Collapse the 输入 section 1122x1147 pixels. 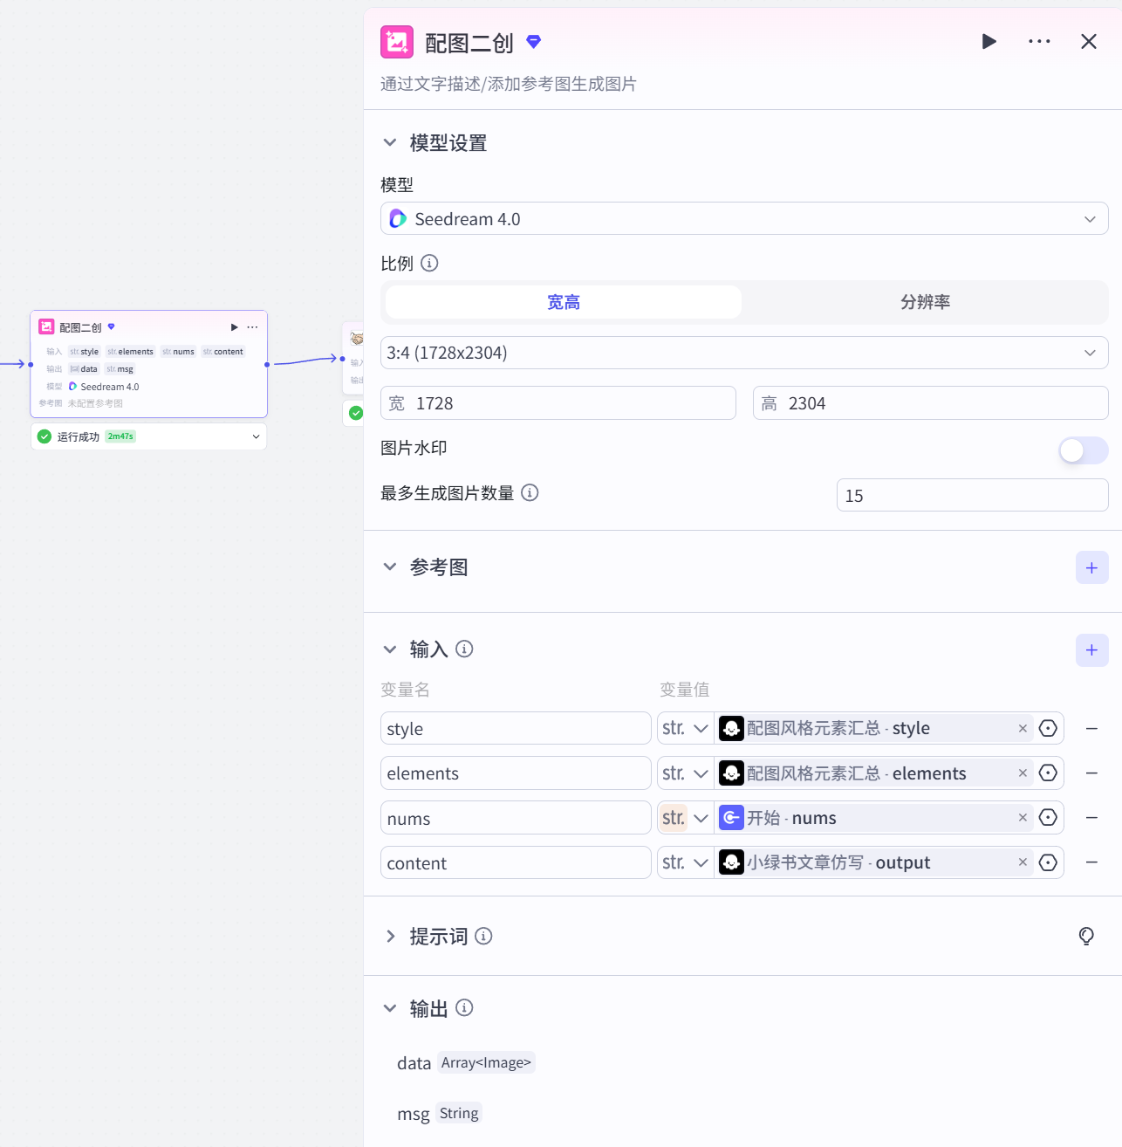(x=390, y=649)
